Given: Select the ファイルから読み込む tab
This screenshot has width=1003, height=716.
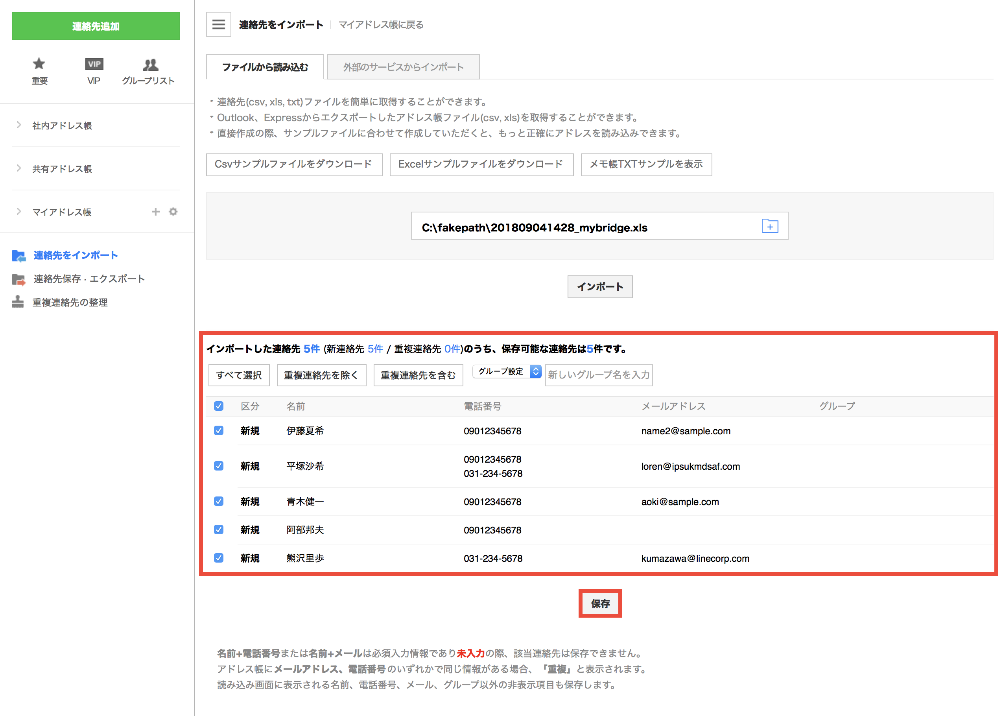Looking at the screenshot, I should coord(265,67).
